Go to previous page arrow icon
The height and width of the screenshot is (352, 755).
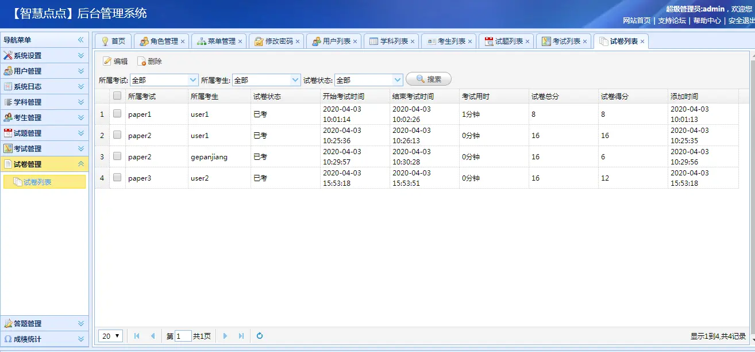(152, 336)
